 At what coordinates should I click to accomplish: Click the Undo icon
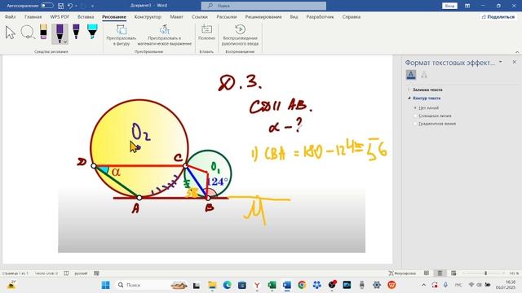(x=69, y=6)
